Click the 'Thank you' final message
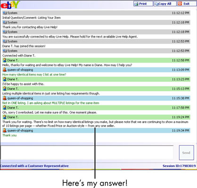Screen dimensions: 197x188 pos(9,135)
